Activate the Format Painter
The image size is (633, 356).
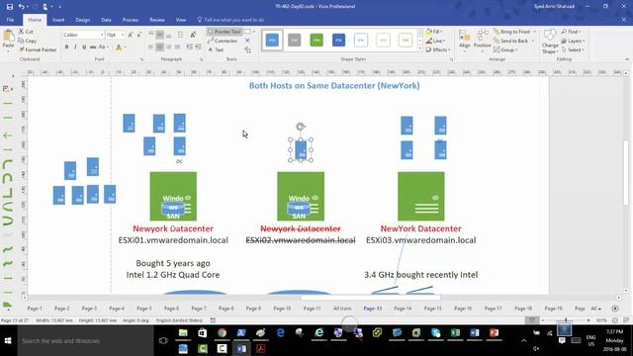38,49
